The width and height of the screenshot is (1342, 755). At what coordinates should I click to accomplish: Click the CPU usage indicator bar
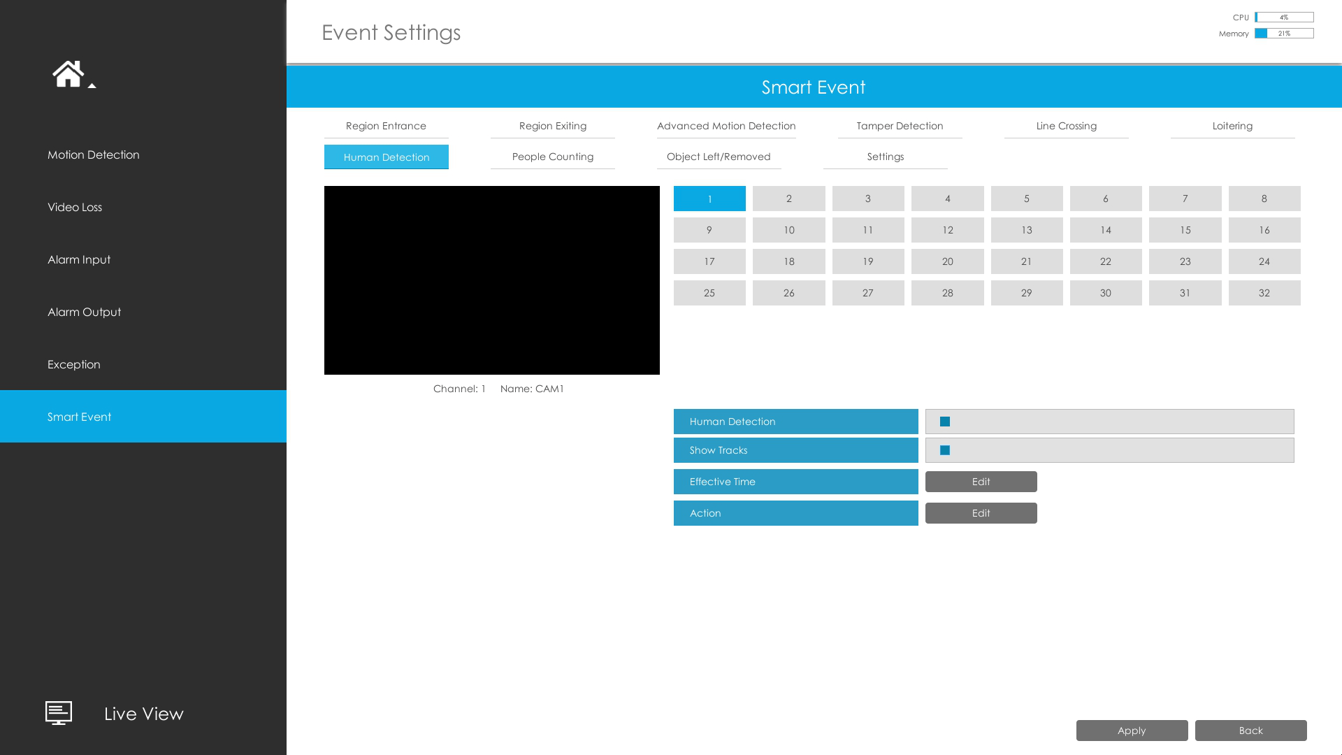pyautogui.click(x=1284, y=17)
